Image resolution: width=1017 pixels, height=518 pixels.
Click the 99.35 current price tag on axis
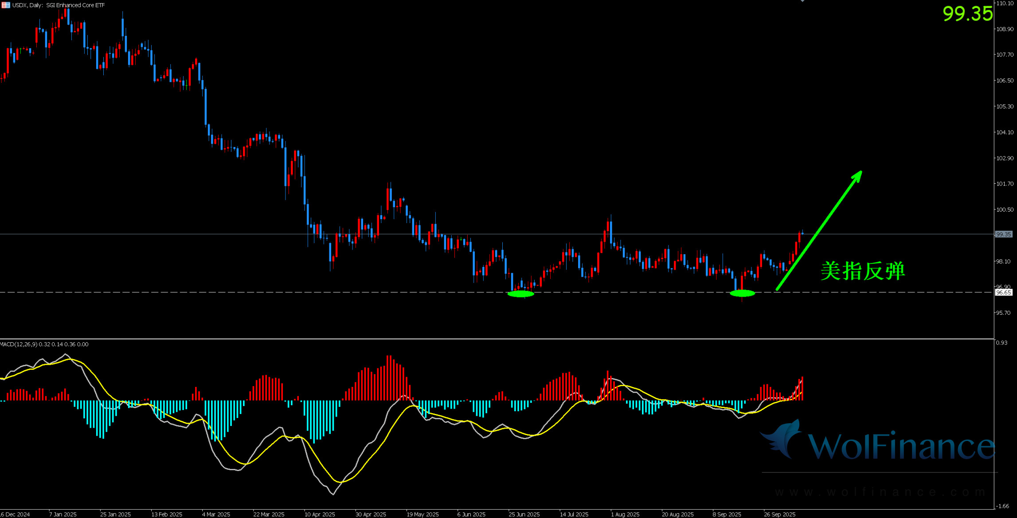pyautogui.click(x=1003, y=234)
